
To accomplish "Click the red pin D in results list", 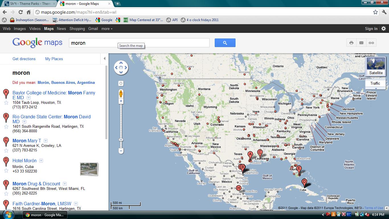I will click(6, 162).
